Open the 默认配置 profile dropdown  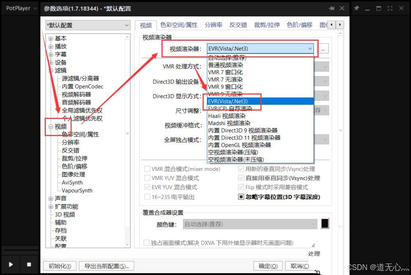pyautogui.click(x=88, y=25)
